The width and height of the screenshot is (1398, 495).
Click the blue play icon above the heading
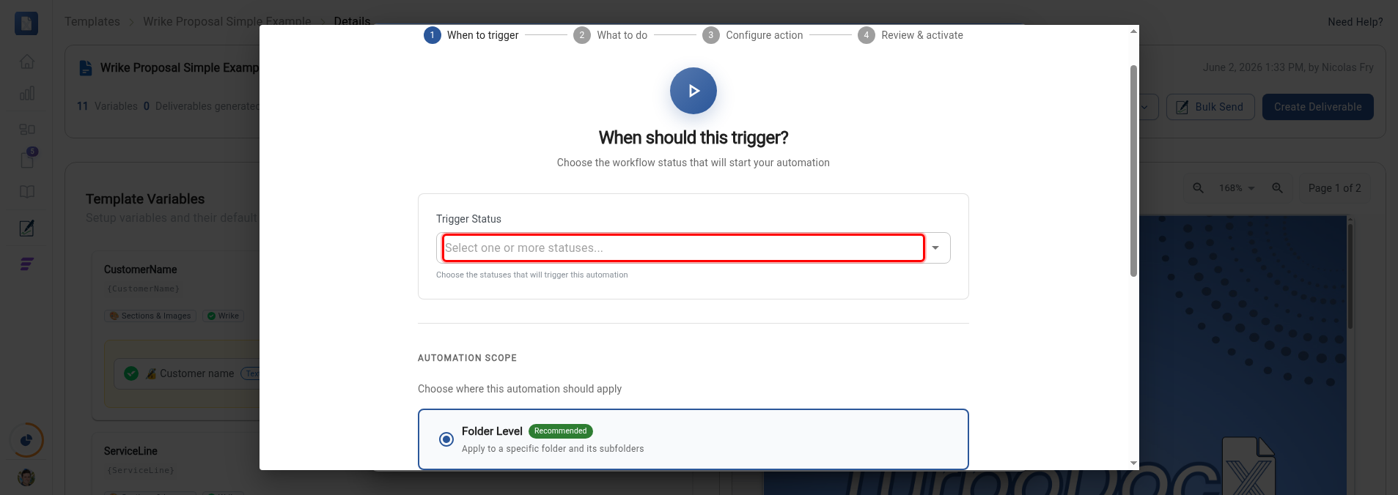point(693,91)
